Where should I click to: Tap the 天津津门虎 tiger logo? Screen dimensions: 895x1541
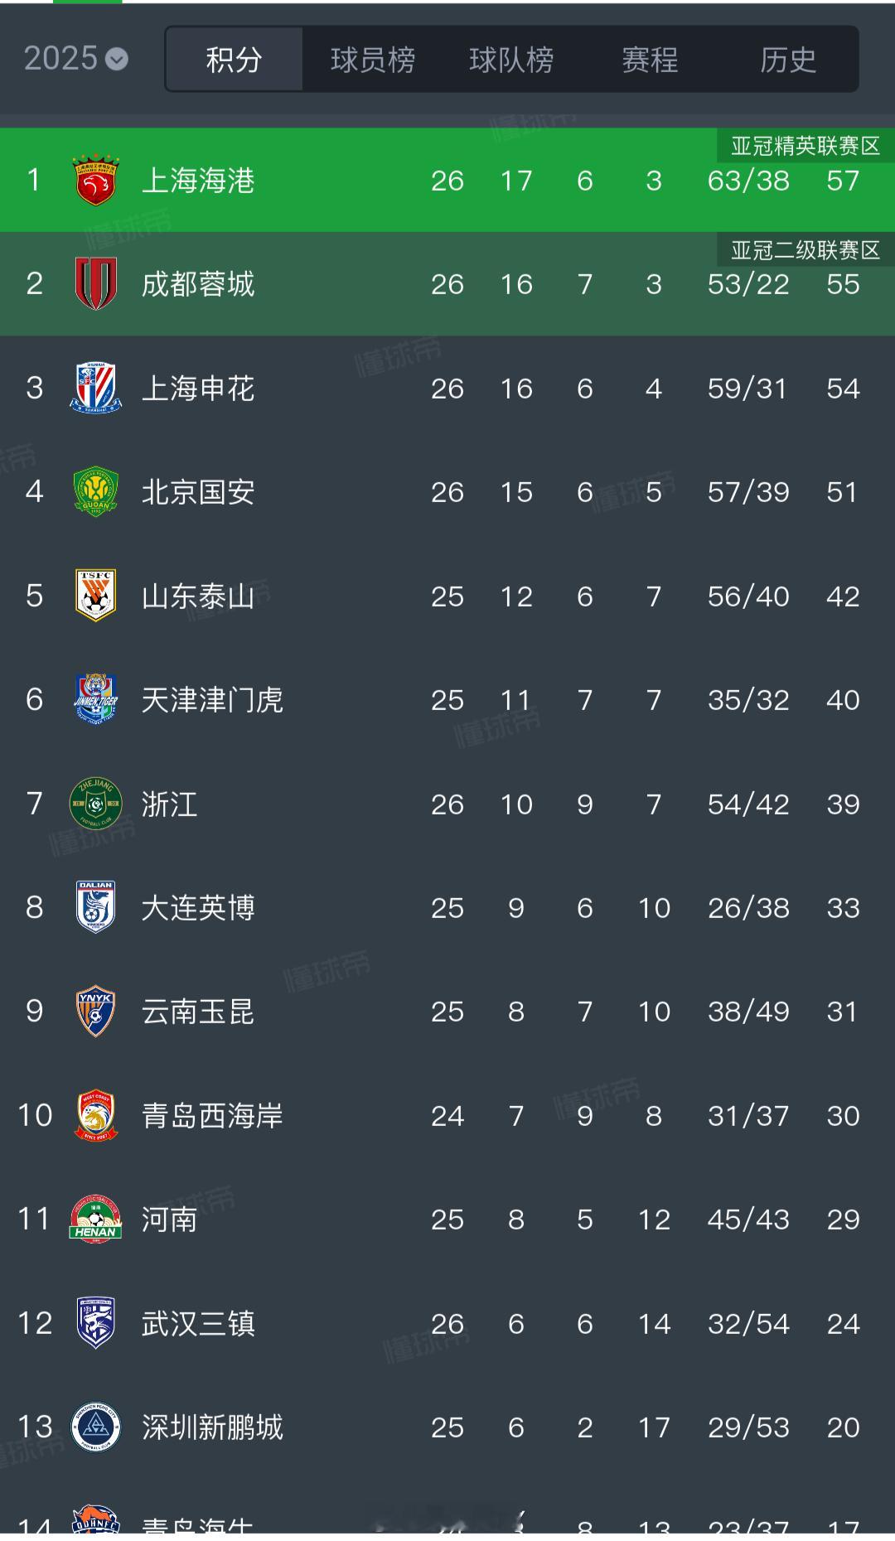[x=96, y=699]
